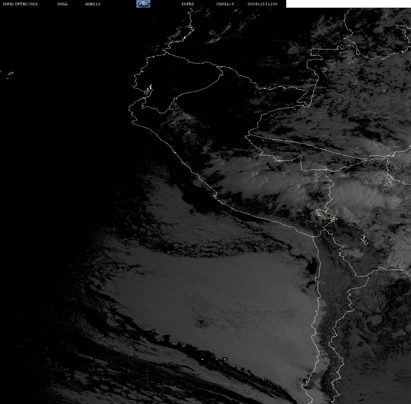Screen dimensions: 411x404
Task: Click the GOES10 satellite label
Action: pos(93,4)
